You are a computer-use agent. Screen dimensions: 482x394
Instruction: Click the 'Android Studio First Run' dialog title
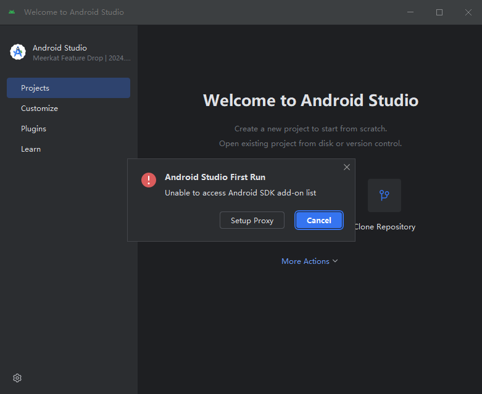(215, 177)
